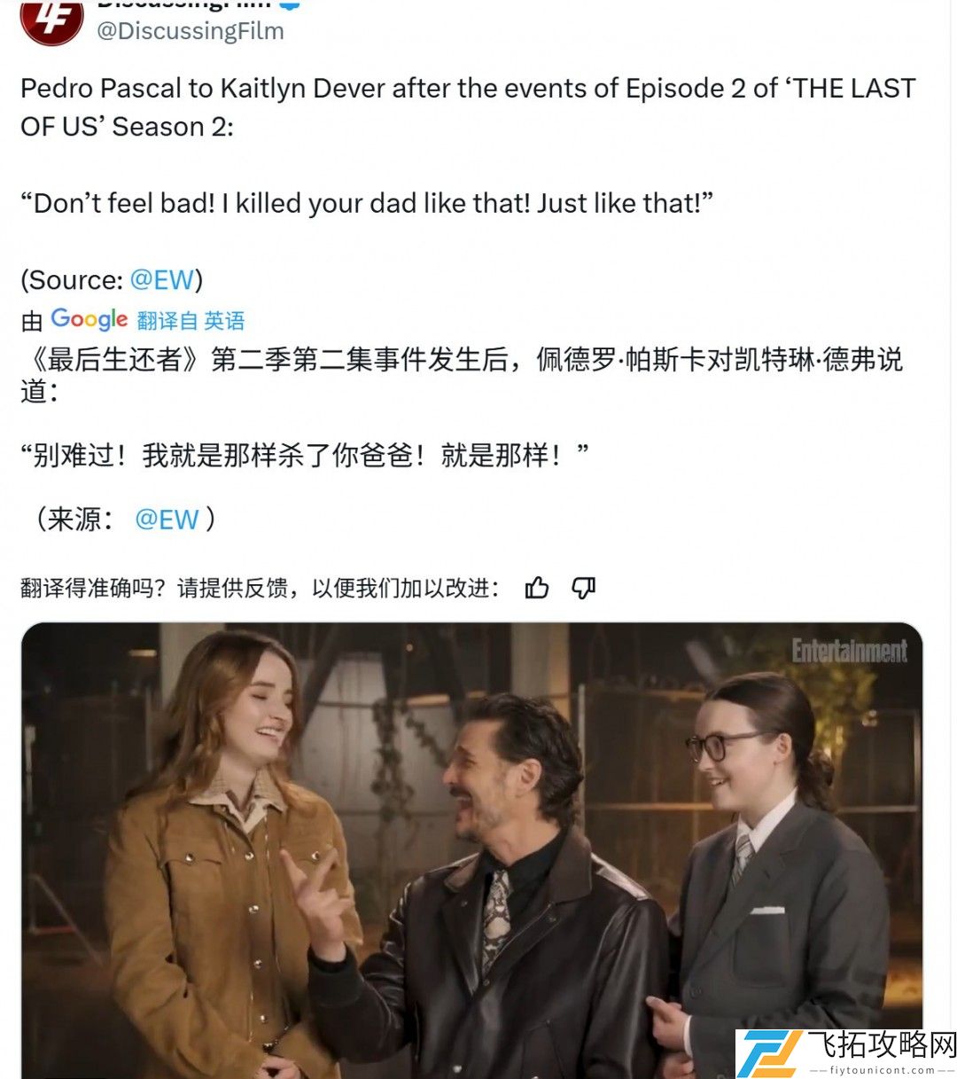Click the DiscussingFilm profile avatar
The image size is (957, 1079).
point(51,20)
